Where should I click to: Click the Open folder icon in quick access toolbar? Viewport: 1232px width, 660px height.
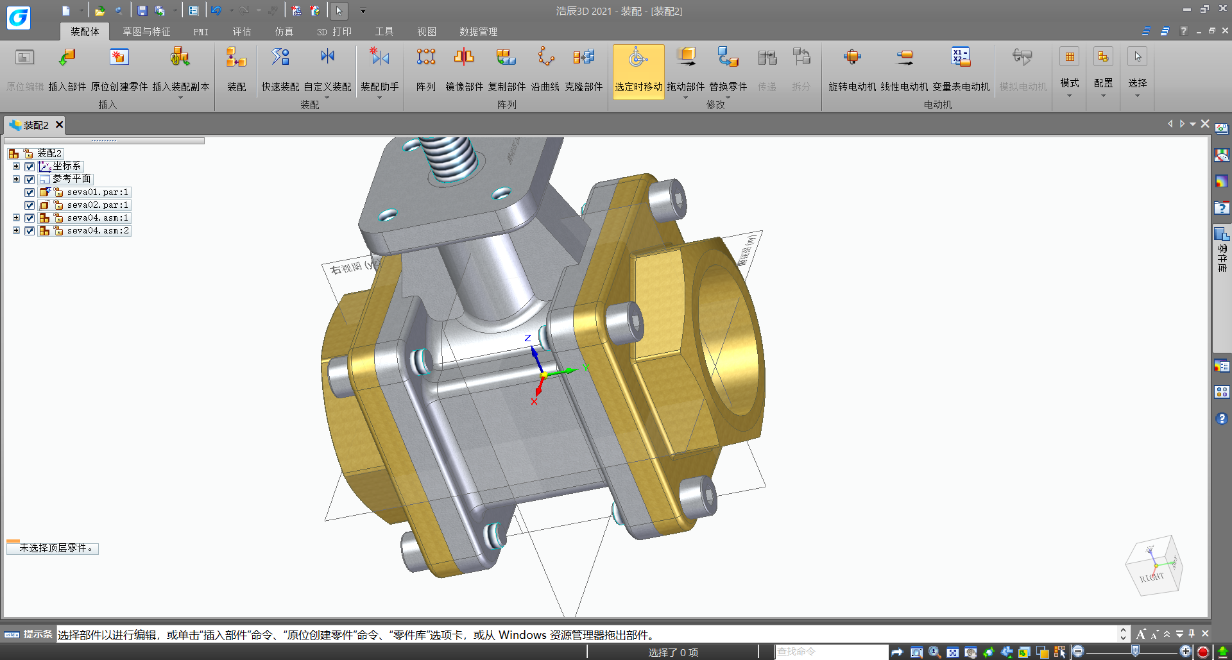(x=99, y=11)
